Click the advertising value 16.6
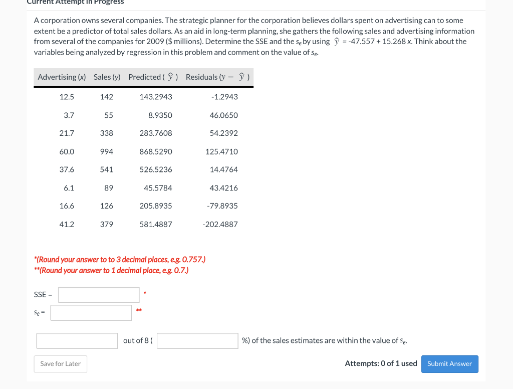This screenshot has width=513, height=389. click(67, 206)
